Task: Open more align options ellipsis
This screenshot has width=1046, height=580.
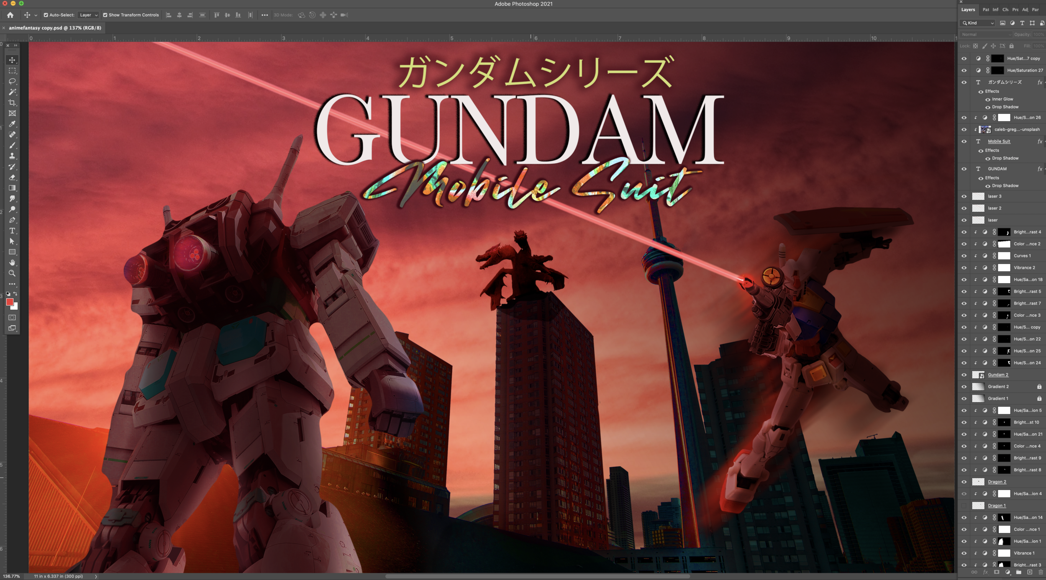Action: 264,15
